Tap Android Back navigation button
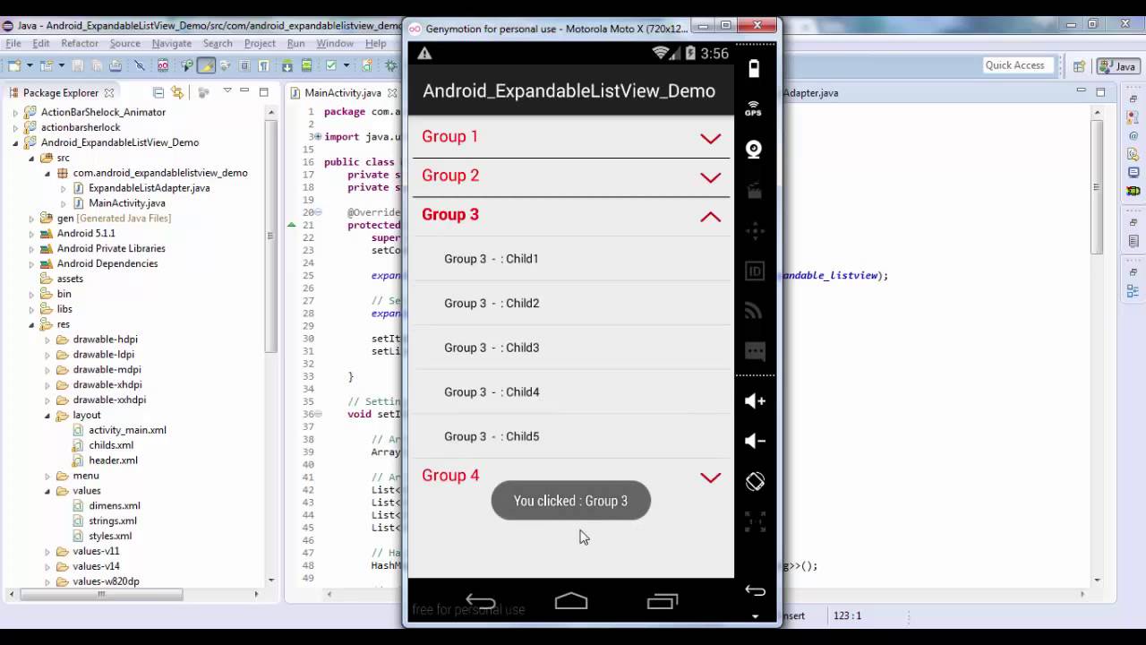Screen dimensions: 1146x645 (481, 602)
